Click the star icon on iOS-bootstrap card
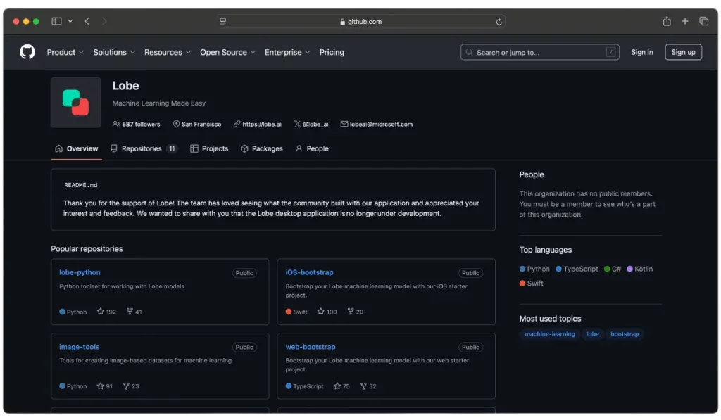The height and width of the screenshot is (420, 721). pos(321,312)
